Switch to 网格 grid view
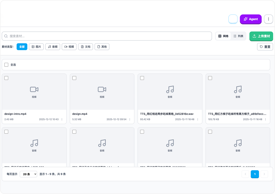Image resolution: width=275 pixels, height=194 pixels. click(223, 36)
